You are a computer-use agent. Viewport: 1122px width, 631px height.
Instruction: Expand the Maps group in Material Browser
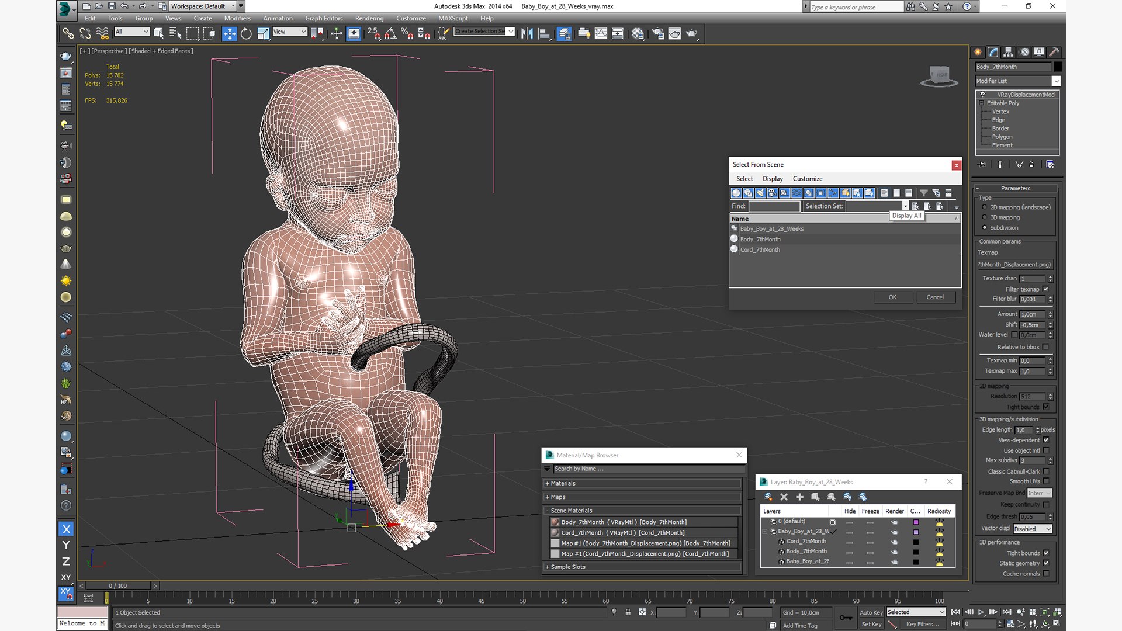point(643,497)
